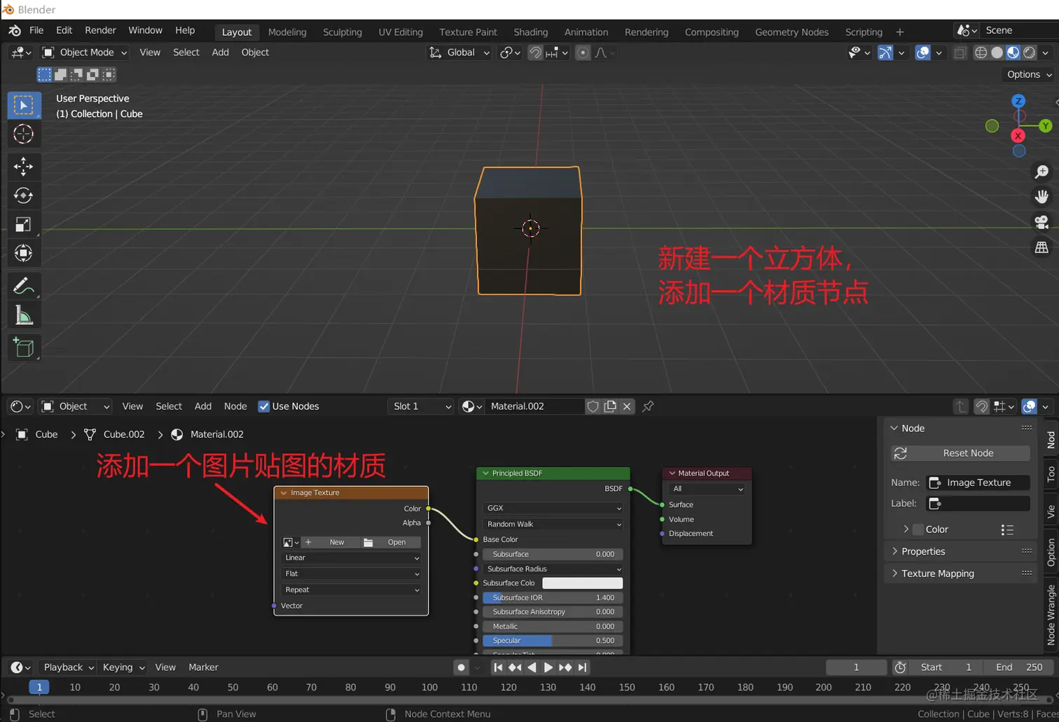Open the Render menu
The width and height of the screenshot is (1059, 722).
pyautogui.click(x=100, y=30)
